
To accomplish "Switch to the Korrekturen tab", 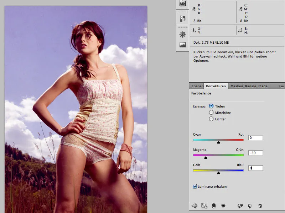I will pyautogui.click(x=216, y=86).
